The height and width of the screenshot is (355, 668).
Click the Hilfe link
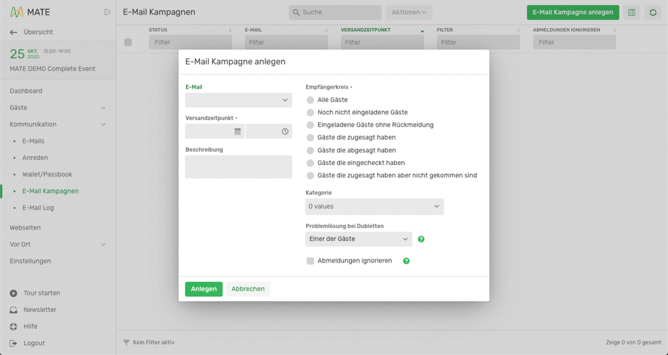coord(31,327)
